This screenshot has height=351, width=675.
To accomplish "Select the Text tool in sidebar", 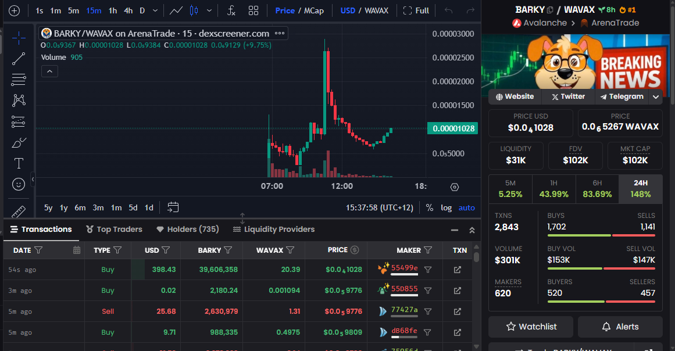I will pos(19,163).
